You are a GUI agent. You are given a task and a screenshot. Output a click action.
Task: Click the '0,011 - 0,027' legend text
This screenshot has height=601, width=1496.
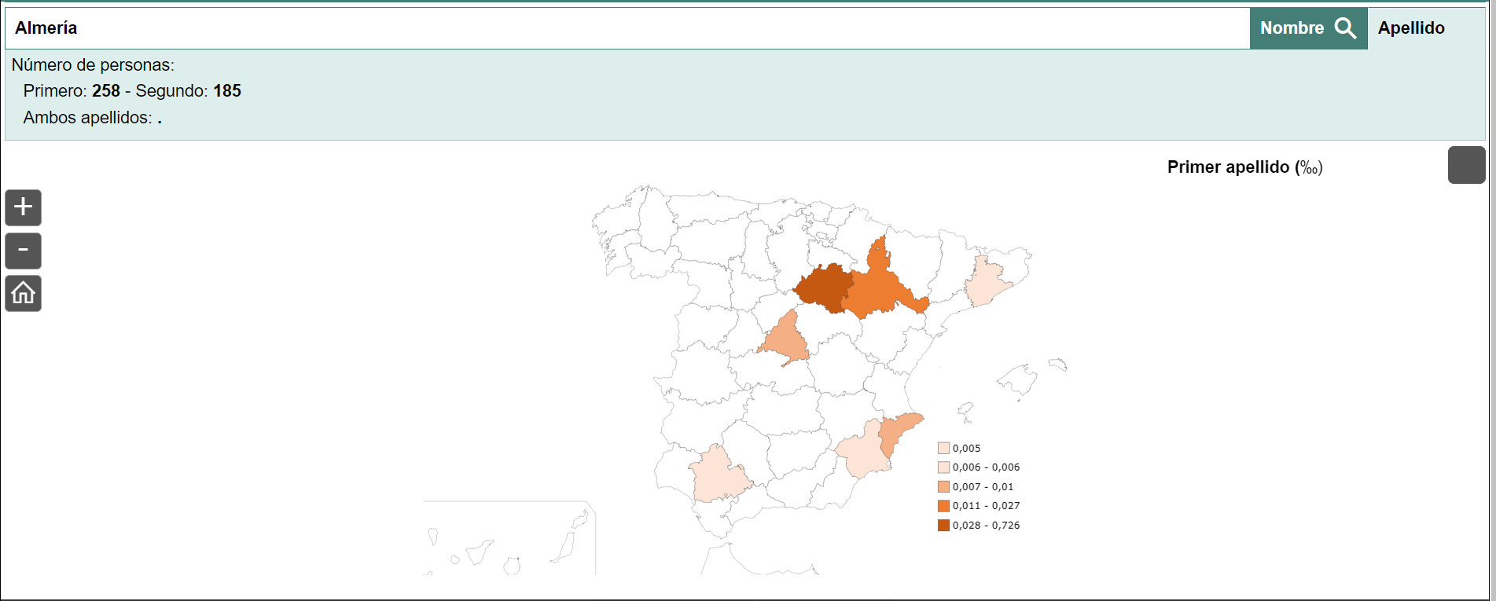[x=986, y=505]
